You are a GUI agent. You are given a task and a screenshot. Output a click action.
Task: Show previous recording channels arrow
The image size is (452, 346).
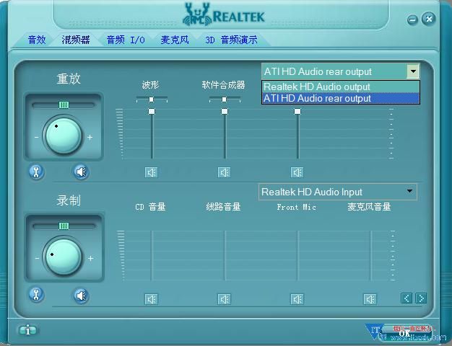tap(407, 298)
